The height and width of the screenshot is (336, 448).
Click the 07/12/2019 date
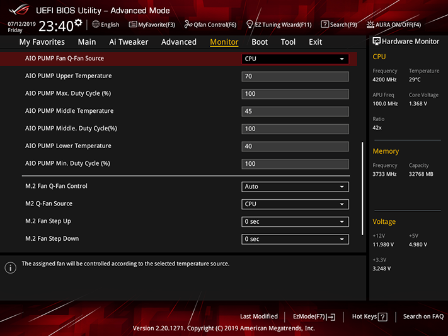pos(21,24)
